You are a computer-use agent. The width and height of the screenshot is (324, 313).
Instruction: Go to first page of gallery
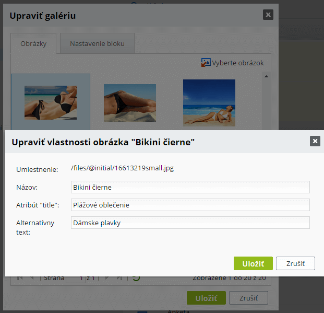[x=20, y=279]
